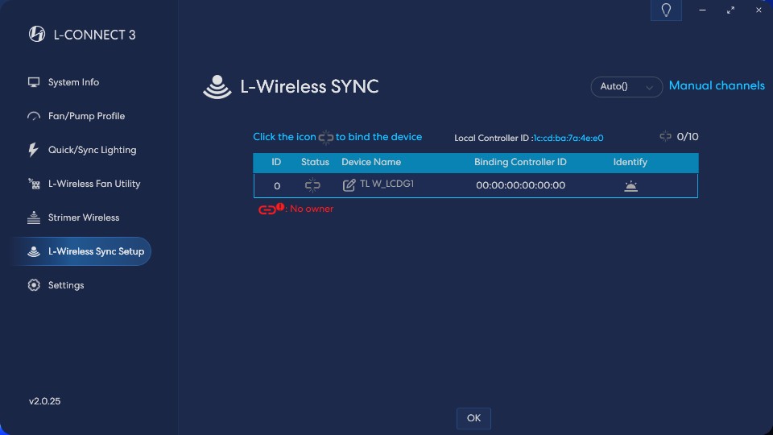
Task: Select L-Wireless Sync Setup menu item
Action: click(x=95, y=251)
